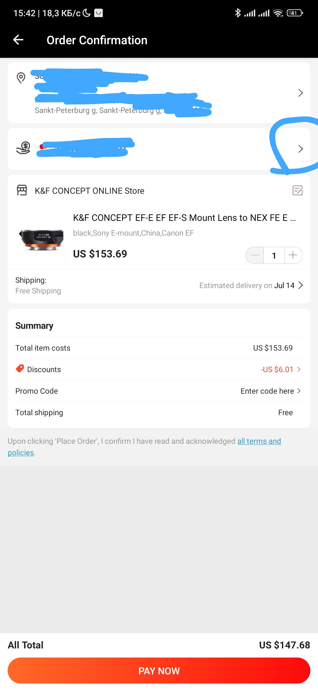Viewport: 318px width, 690px height.
Task: Open all terms and policies link
Action: click(x=259, y=441)
